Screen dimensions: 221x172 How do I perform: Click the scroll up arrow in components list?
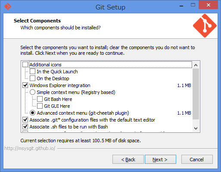(x=196, y=65)
